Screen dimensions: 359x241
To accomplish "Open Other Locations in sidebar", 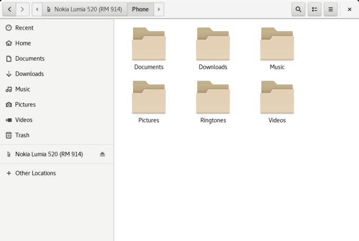I will click(35, 173).
